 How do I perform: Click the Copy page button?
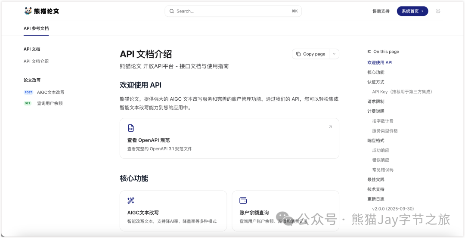pyautogui.click(x=311, y=54)
